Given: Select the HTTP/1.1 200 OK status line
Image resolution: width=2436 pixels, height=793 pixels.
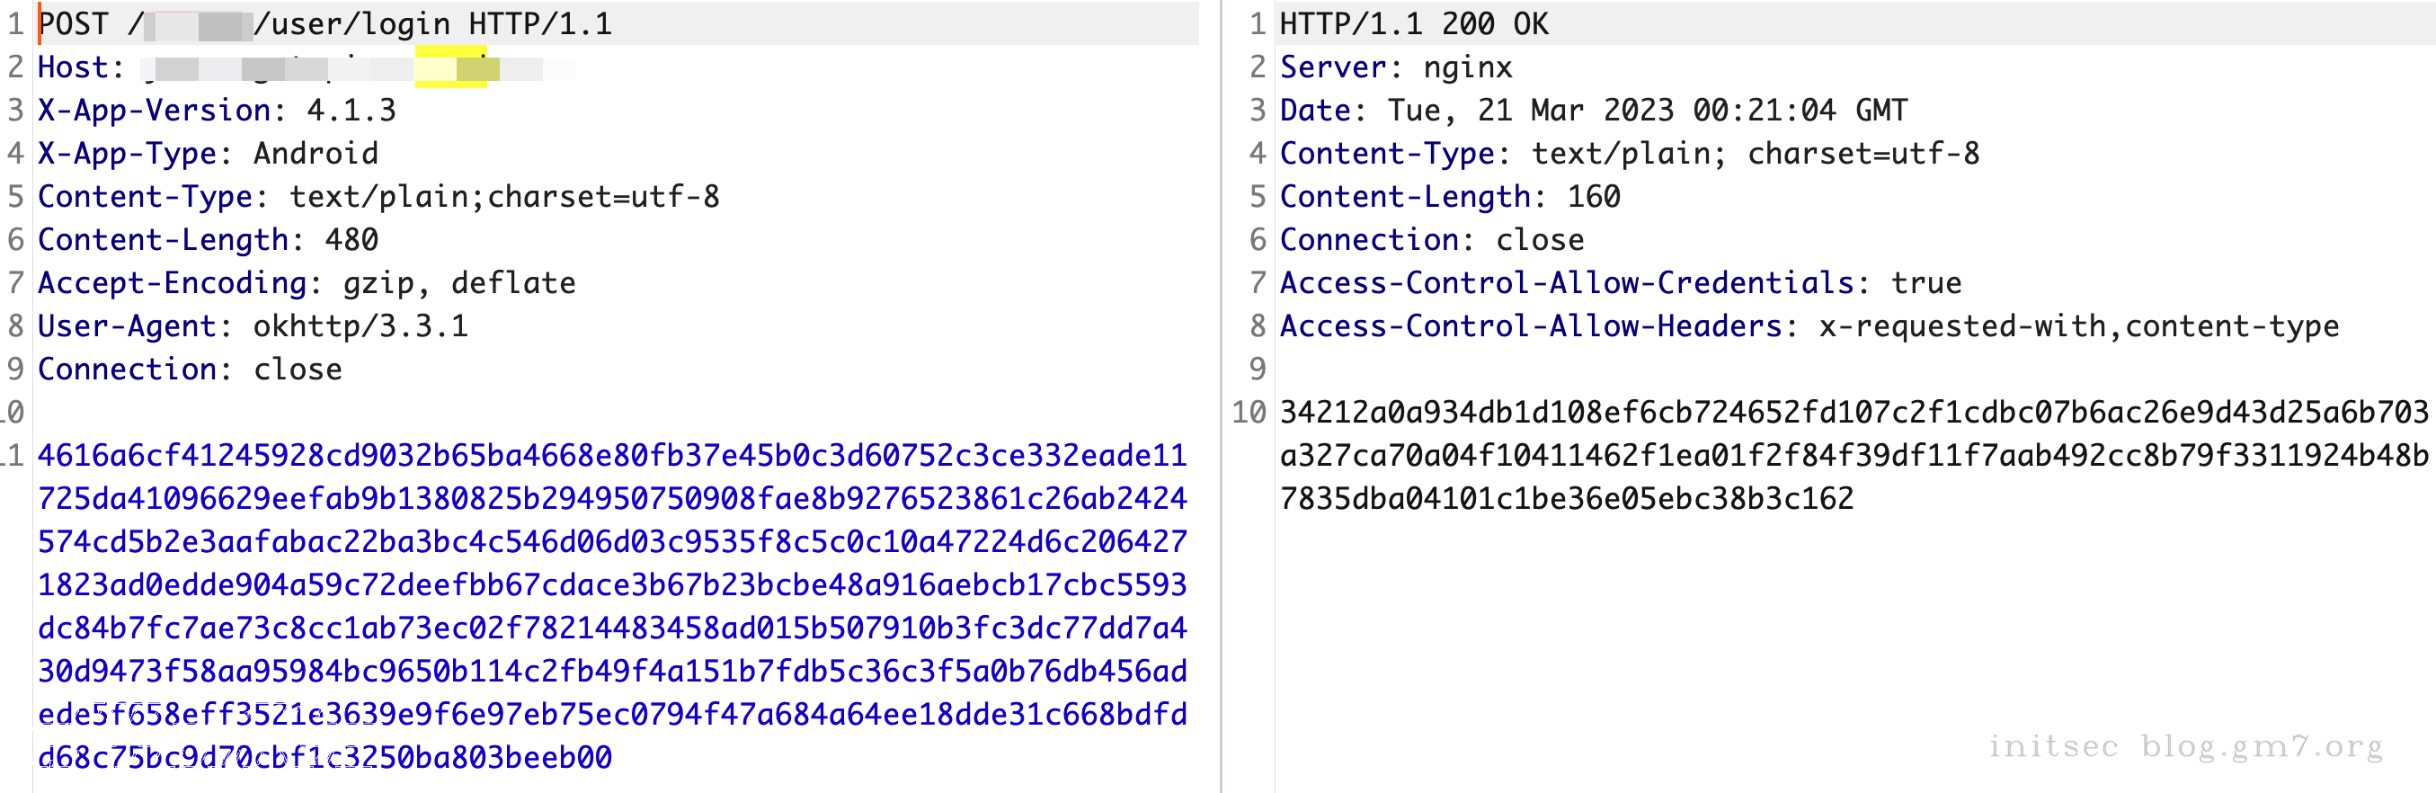Looking at the screenshot, I should (x=1415, y=23).
